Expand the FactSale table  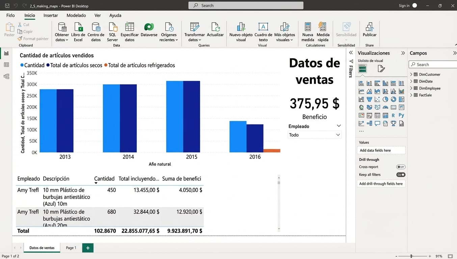pyautogui.click(x=411, y=95)
